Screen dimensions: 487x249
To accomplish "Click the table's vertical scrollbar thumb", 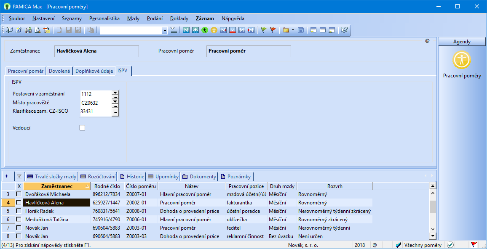I will [x=432, y=207].
